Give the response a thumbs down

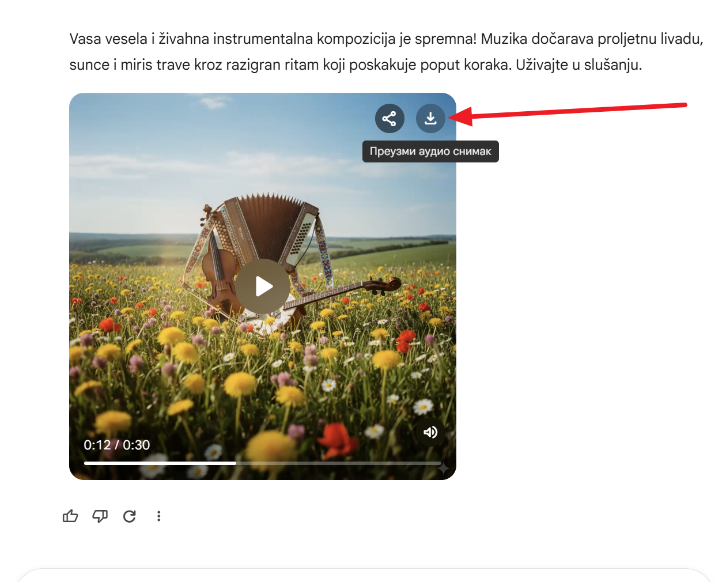tap(100, 516)
